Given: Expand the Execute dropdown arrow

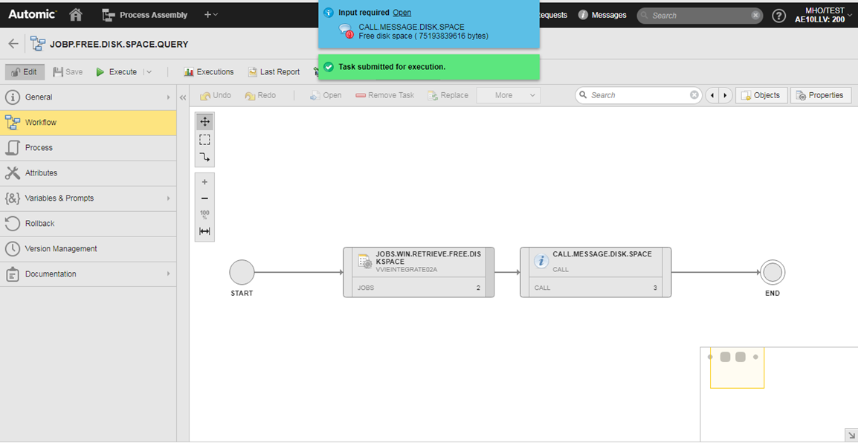Looking at the screenshot, I should point(149,72).
